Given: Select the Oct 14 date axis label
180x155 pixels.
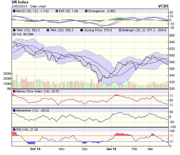Looking at the screenshot, I should tap(35, 149).
